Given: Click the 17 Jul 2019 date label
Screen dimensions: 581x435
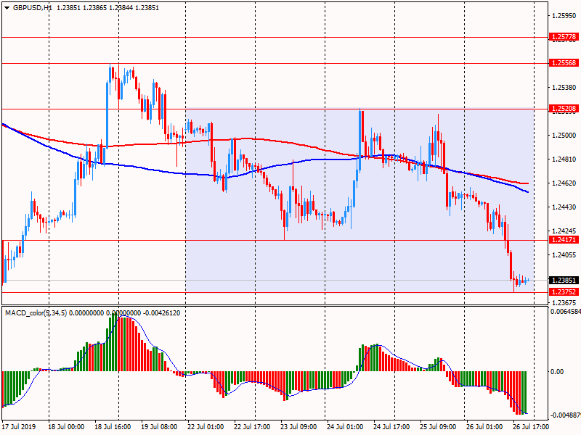Looking at the screenshot, I should pyautogui.click(x=19, y=427).
